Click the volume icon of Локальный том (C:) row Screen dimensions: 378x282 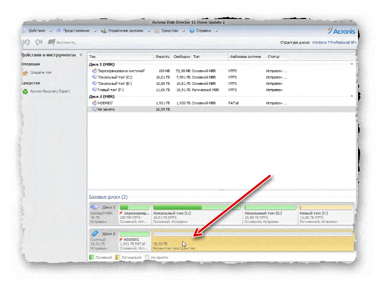(x=95, y=77)
